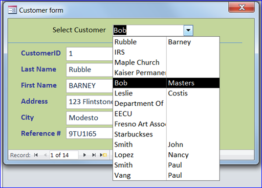Choose Vang Paul from the list

[x=166, y=175]
